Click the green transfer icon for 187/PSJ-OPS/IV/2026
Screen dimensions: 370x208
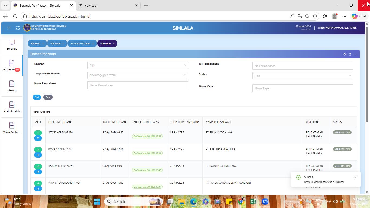(38, 133)
